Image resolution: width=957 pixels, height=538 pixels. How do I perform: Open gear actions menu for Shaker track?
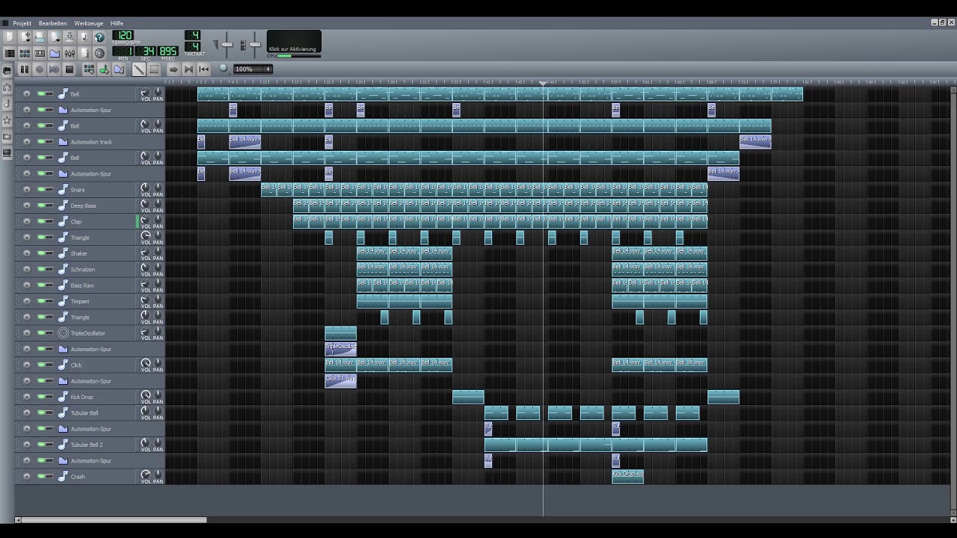[x=27, y=253]
